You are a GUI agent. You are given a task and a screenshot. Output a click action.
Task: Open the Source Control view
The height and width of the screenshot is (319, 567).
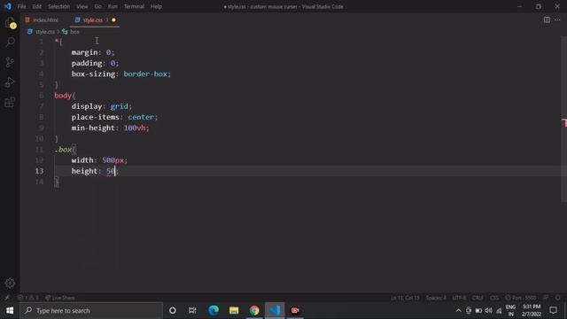(x=10, y=62)
